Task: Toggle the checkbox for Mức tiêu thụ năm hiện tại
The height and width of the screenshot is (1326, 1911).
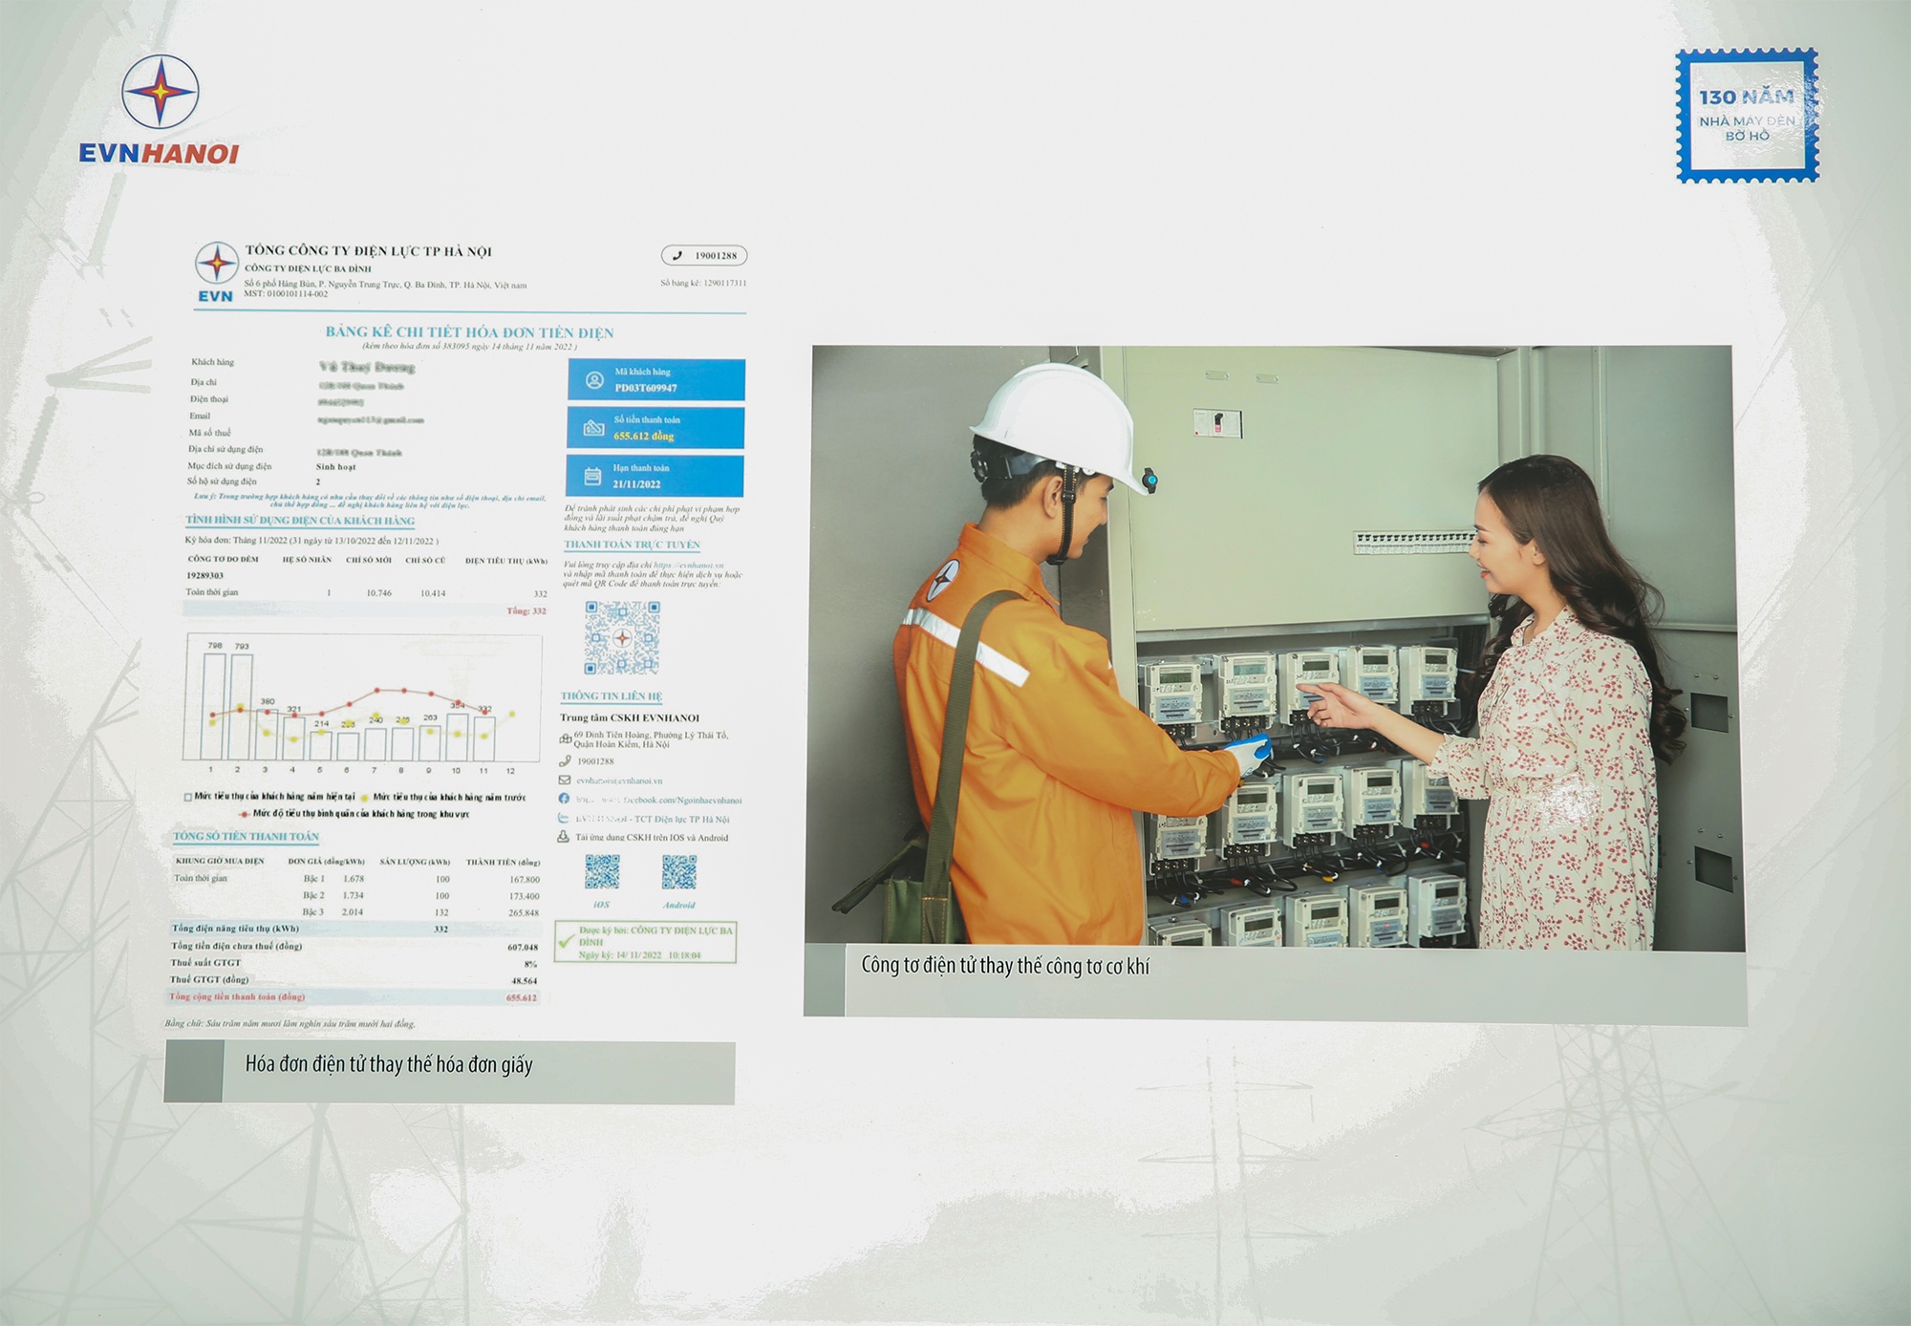Action: [x=187, y=797]
